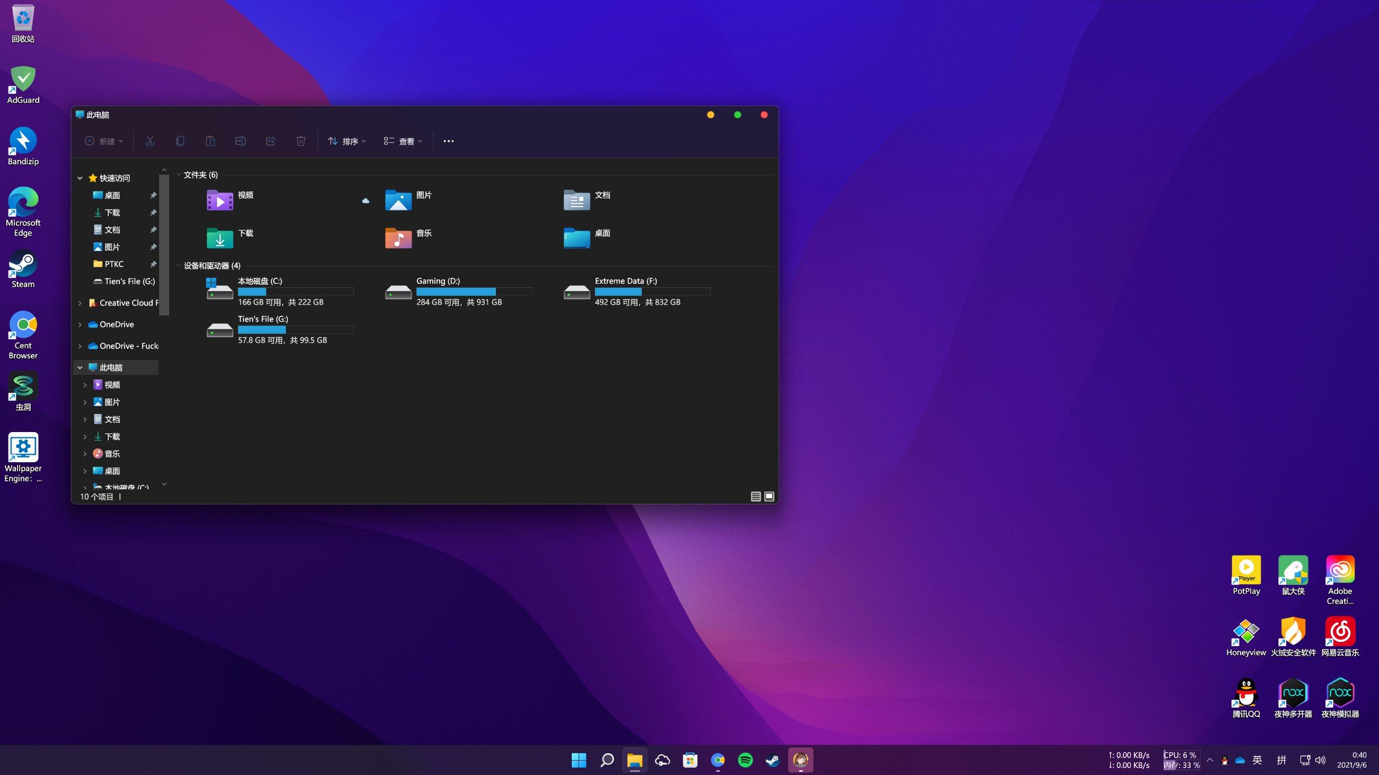Select the 本地磁盘 (C:) drive
This screenshot has width=1379, height=775.
click(x=280, y=291)
